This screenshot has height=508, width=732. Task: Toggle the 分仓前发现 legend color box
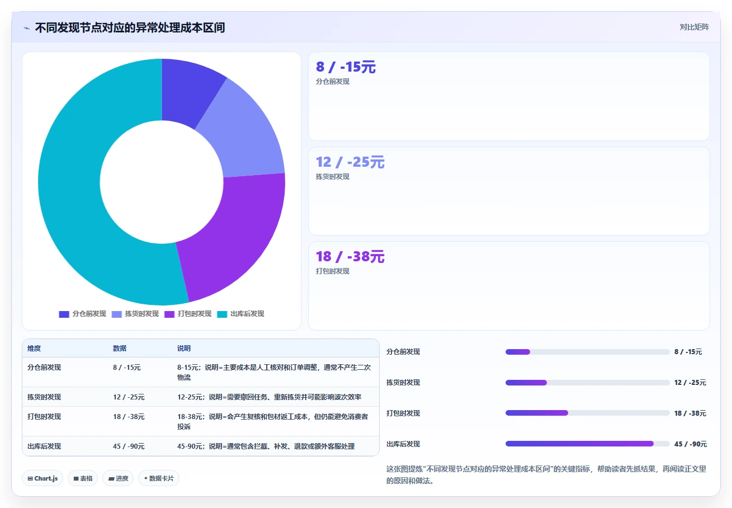click(x=64, y=314)
